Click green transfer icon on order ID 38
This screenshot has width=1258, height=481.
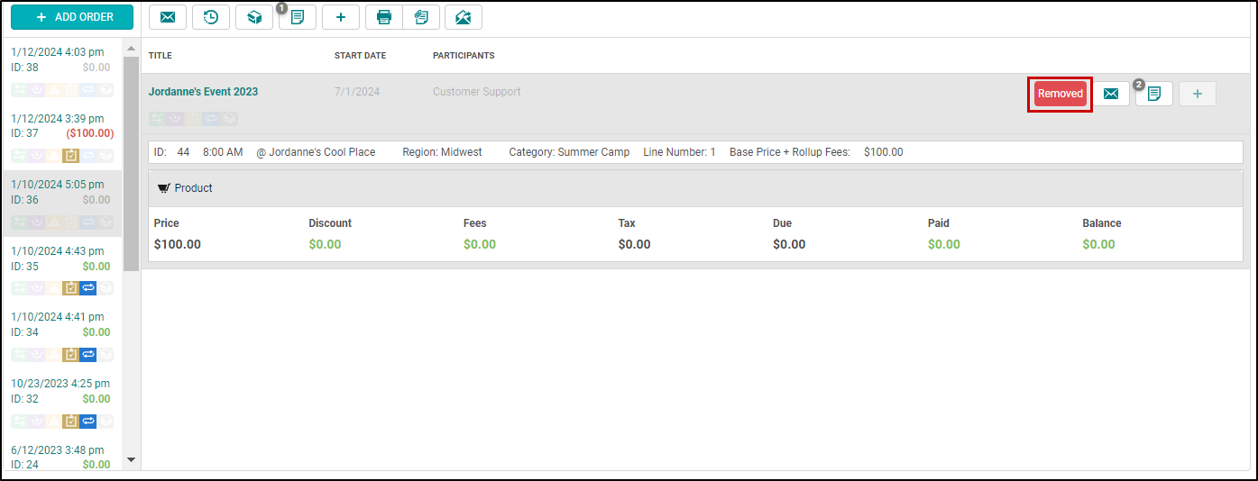pyautogui.click(x=20, y=89)
